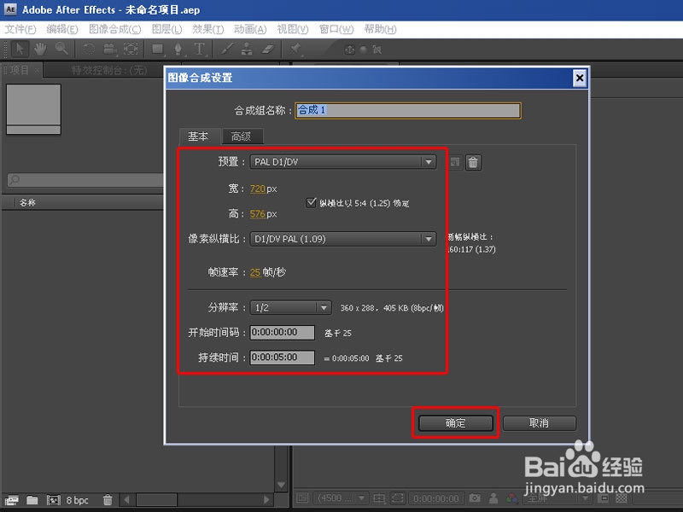
Task: Click the delete preset trash icon
Action: [x=473, y=162]
